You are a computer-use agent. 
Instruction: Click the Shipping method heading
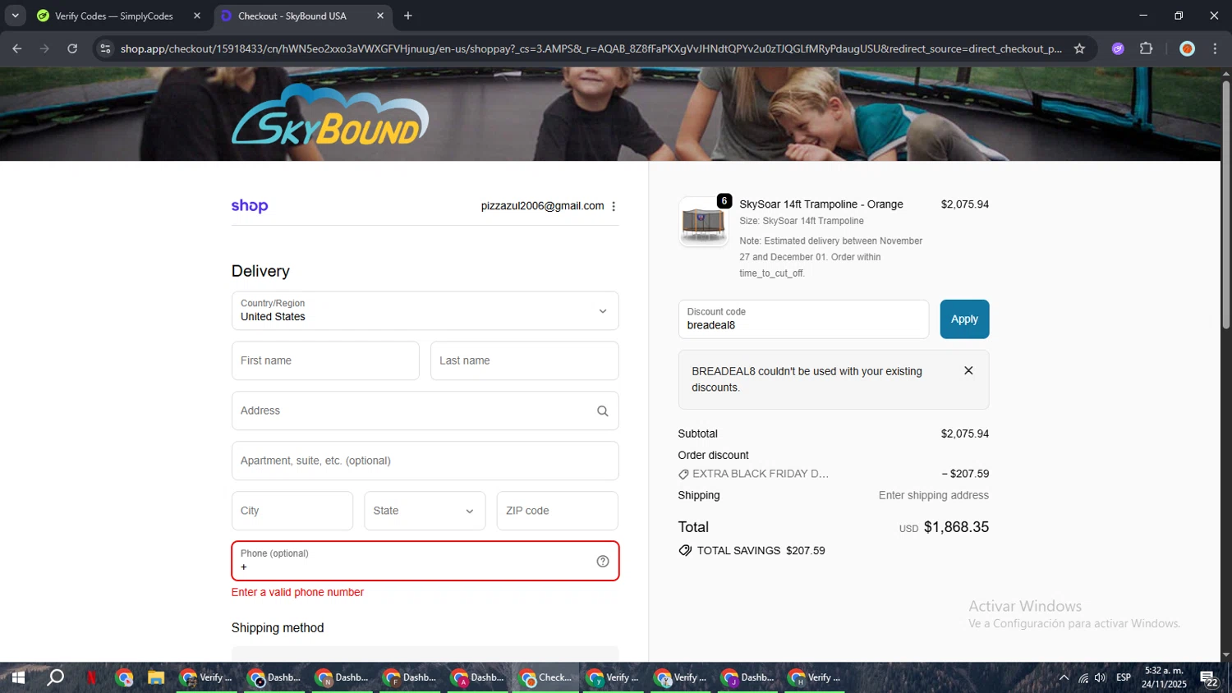[278, 628]
